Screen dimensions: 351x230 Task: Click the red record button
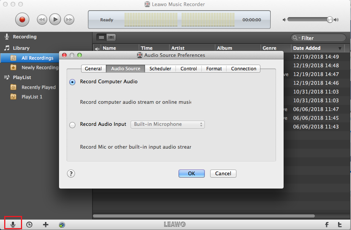point(22,19)
